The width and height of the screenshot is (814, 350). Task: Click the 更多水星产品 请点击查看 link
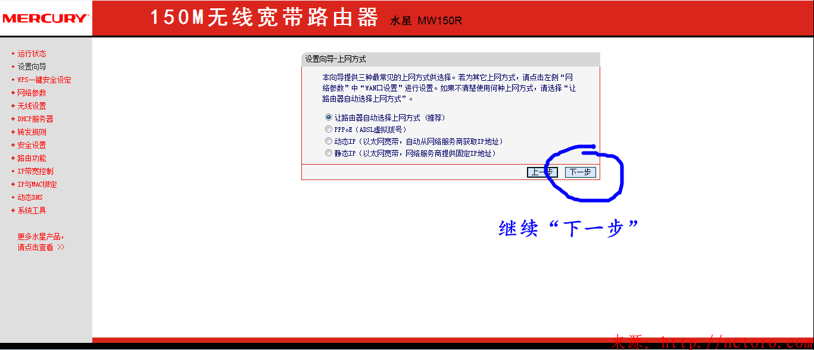41,242
